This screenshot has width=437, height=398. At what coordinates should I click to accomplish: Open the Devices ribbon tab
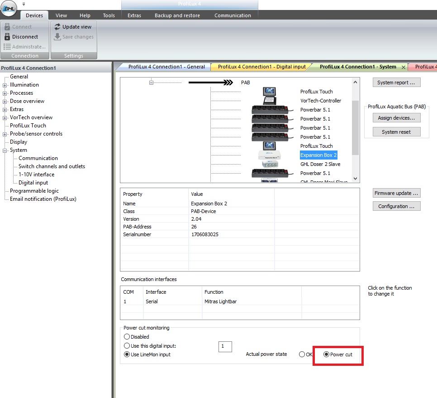pyautogui.click(x=34, y=15)
